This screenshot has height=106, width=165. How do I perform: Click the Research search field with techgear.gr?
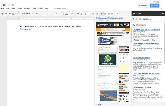[x=152, y=19]
